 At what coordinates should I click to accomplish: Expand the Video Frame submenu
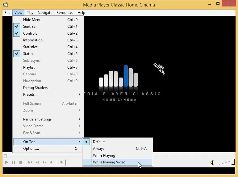tap(48, 126)
